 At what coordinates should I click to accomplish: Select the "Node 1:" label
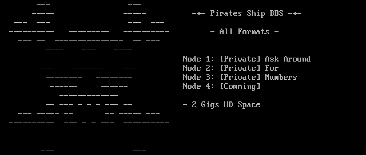[198, 59]
